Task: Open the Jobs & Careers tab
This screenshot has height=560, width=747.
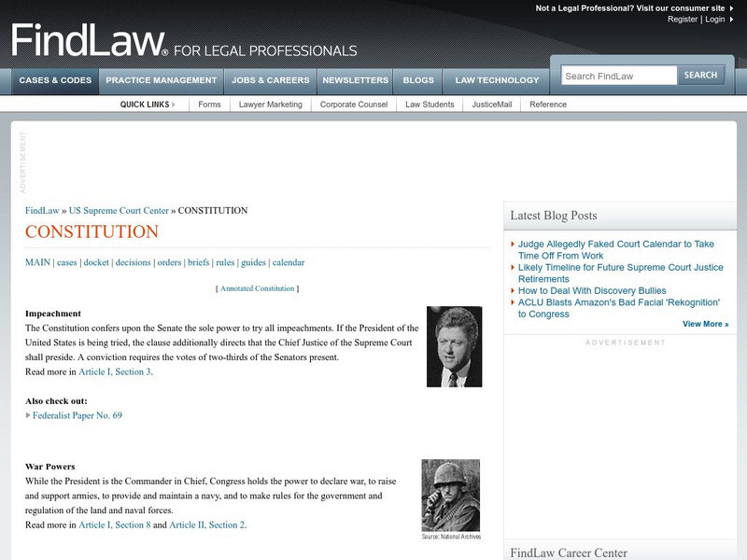Action: (271, 80)
